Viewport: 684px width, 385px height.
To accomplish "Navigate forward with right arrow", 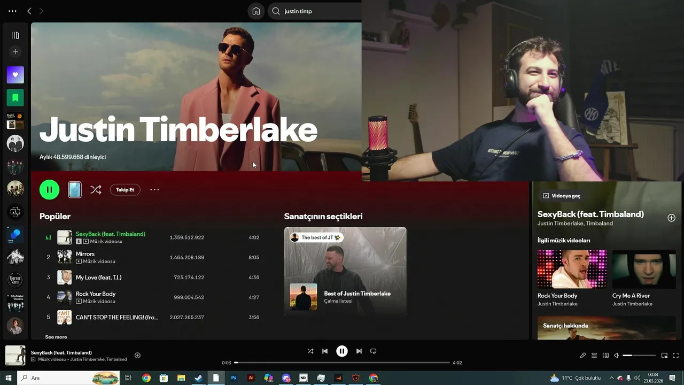I will 41,11.
